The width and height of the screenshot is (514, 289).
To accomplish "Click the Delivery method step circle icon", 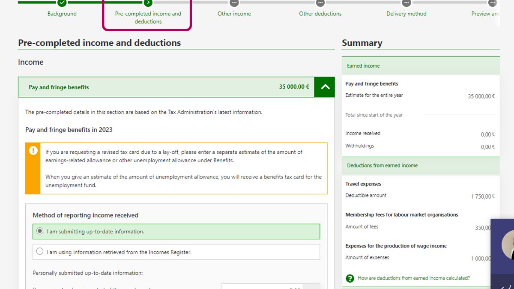I will pyautogui.click(x=406, y=3).
